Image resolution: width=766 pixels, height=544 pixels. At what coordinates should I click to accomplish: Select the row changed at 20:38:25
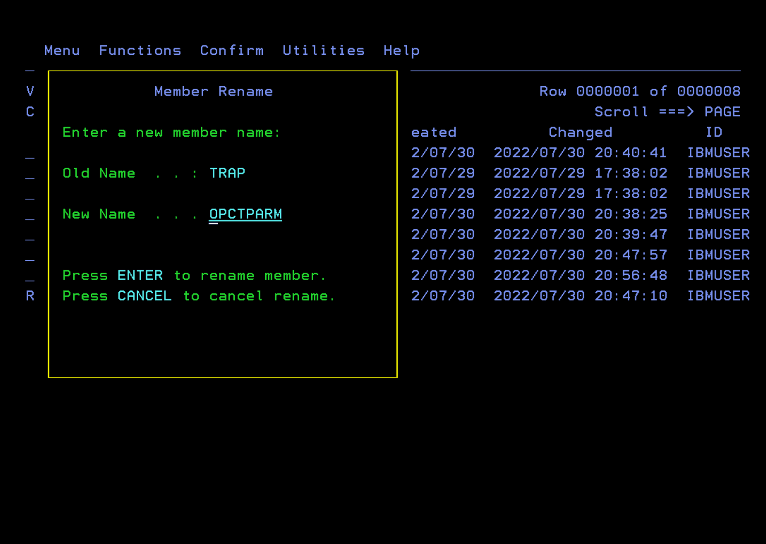pyautogui.click(x=580, y=214)
